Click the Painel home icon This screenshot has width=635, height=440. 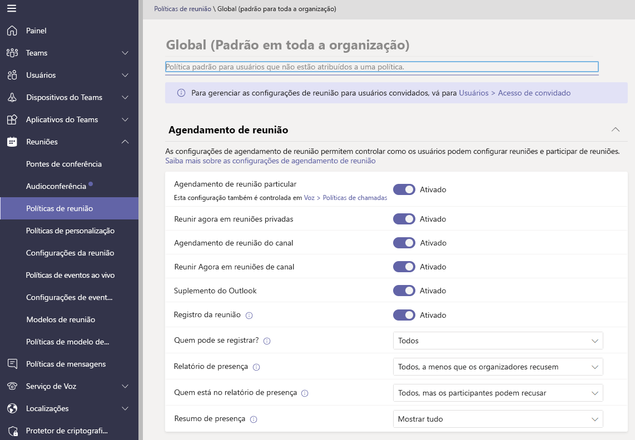12,31
